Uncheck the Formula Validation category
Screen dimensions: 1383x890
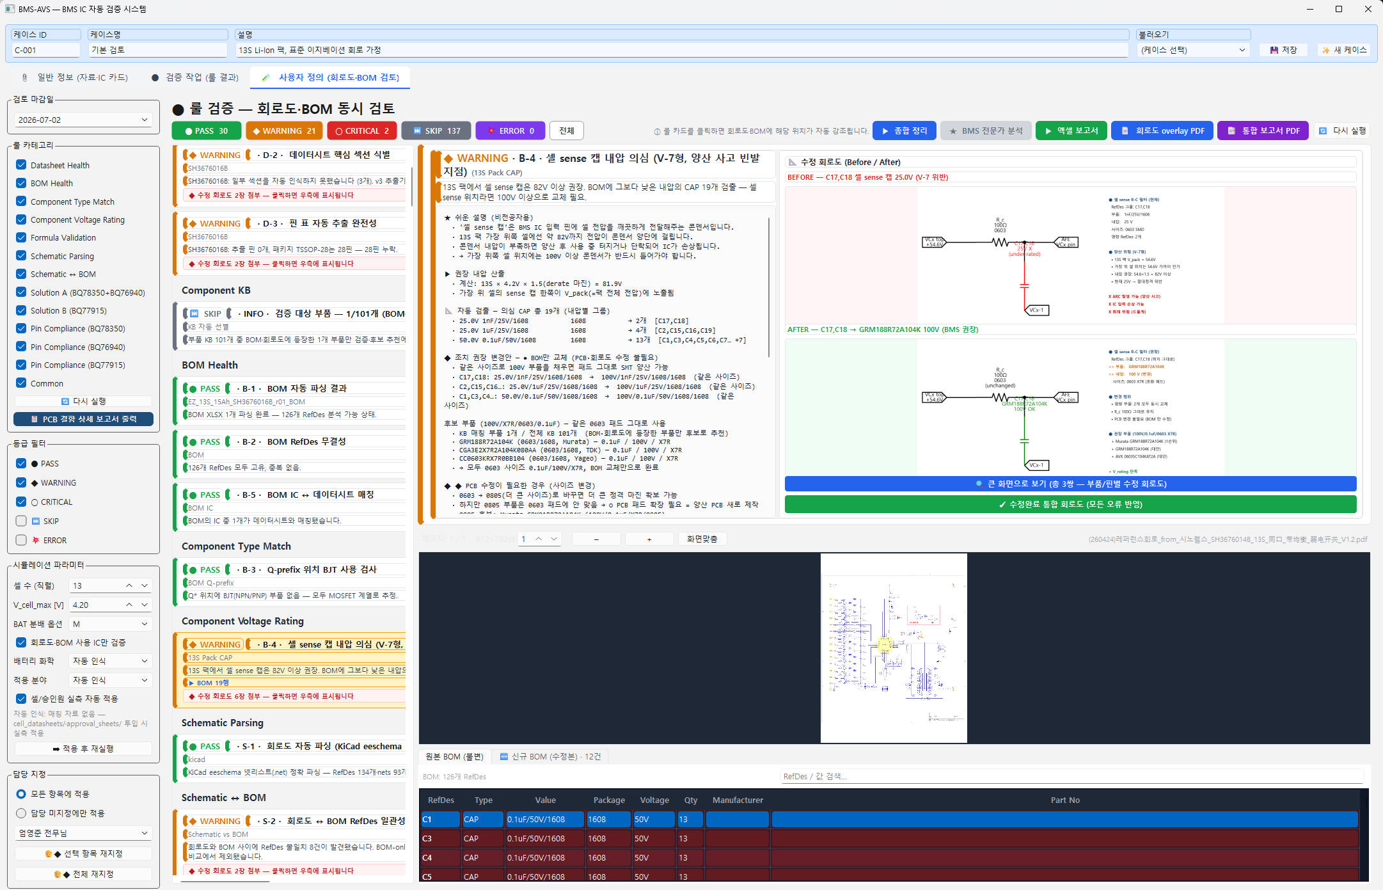click(21, 237)
